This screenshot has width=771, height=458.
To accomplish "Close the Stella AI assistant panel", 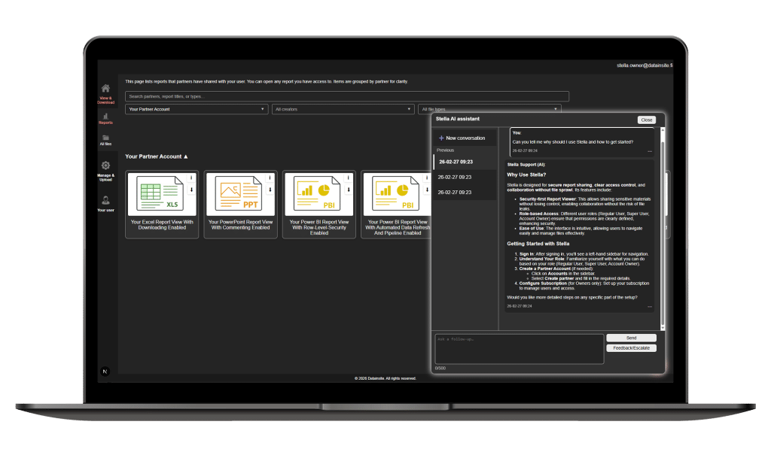I will point(646,120).
